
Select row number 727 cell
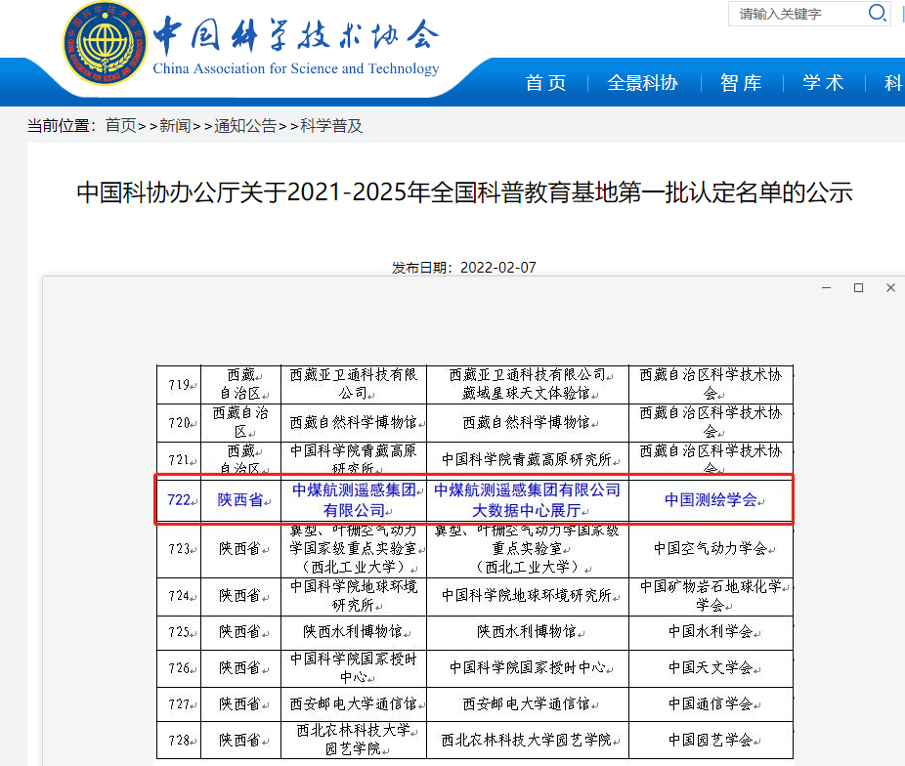click(x=179, y=704)
